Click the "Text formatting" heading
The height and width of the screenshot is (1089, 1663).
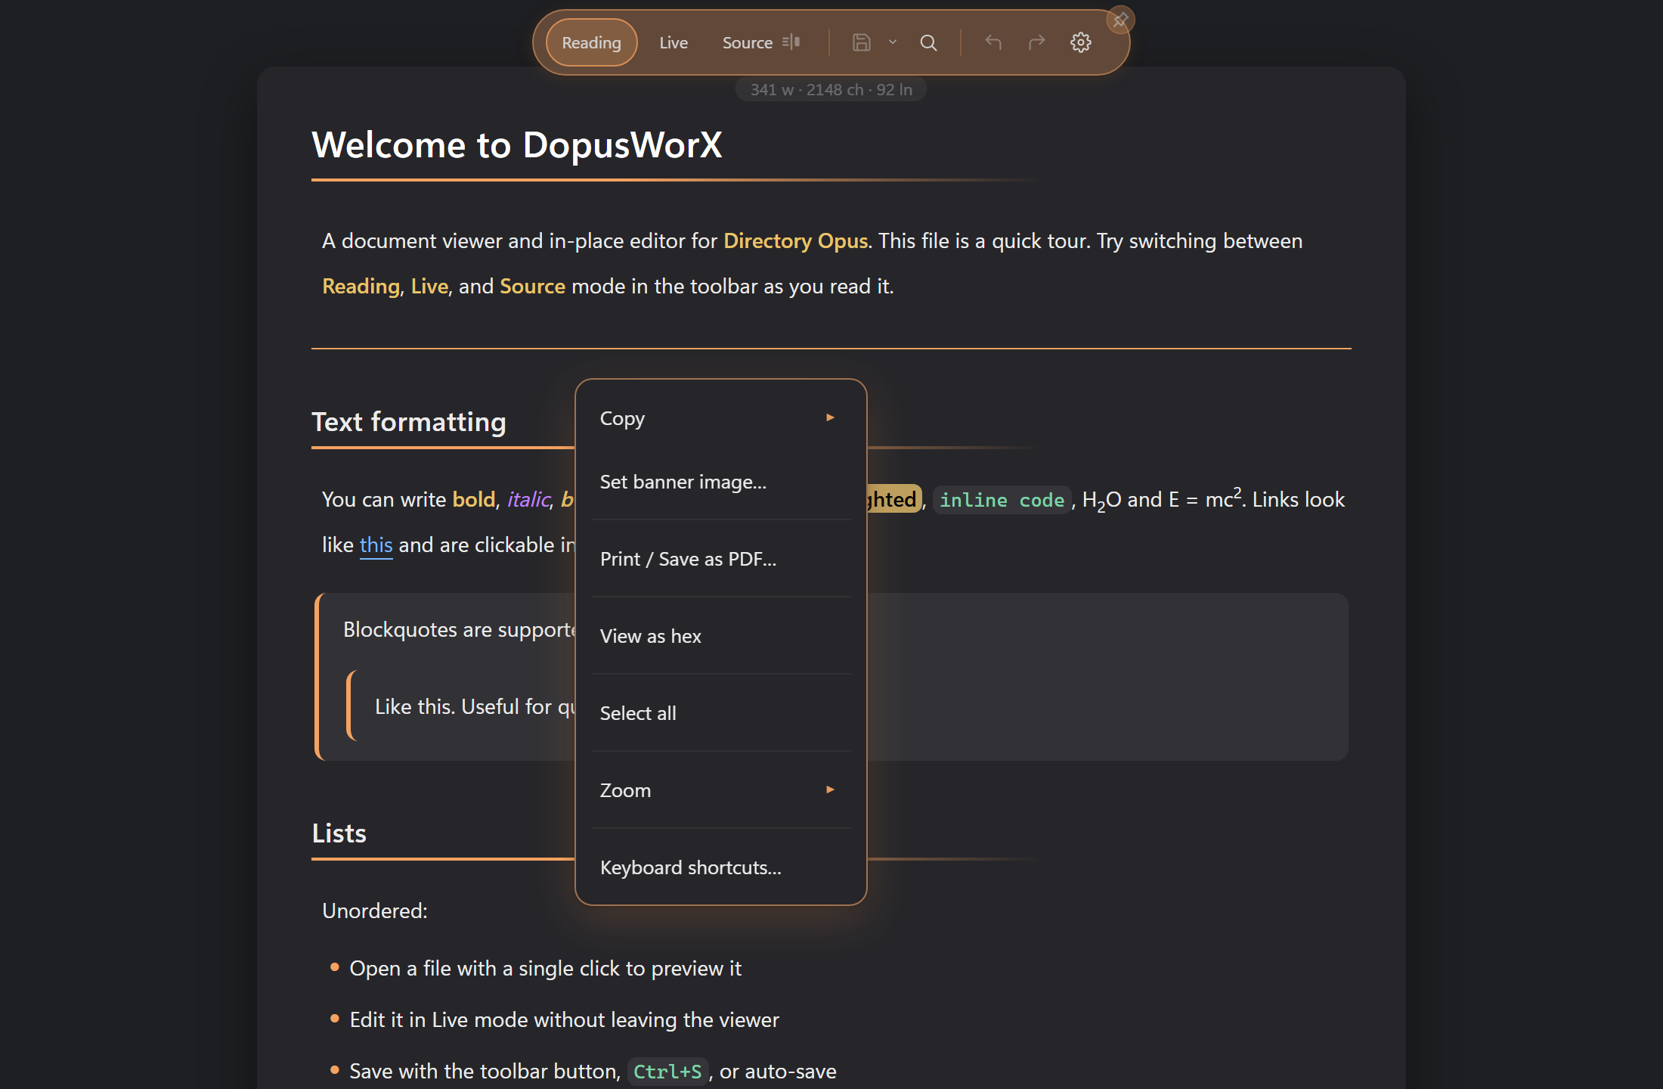[x=409, y=422]
